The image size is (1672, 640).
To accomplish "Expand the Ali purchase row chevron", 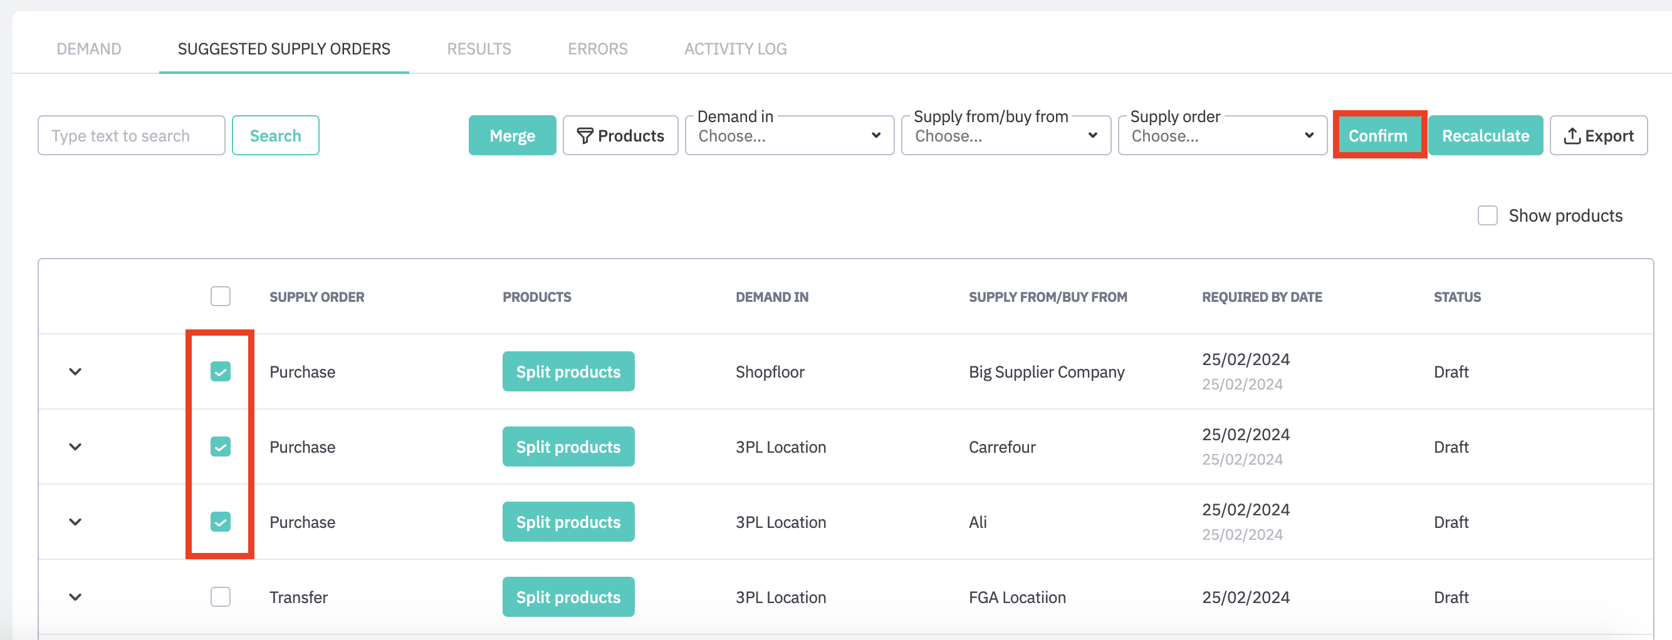I will (x=75, y=522).
